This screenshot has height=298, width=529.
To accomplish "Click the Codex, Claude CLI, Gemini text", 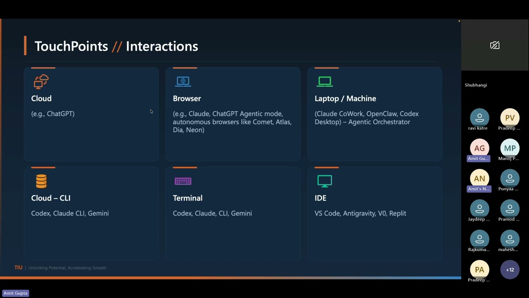I will (70, 213).
